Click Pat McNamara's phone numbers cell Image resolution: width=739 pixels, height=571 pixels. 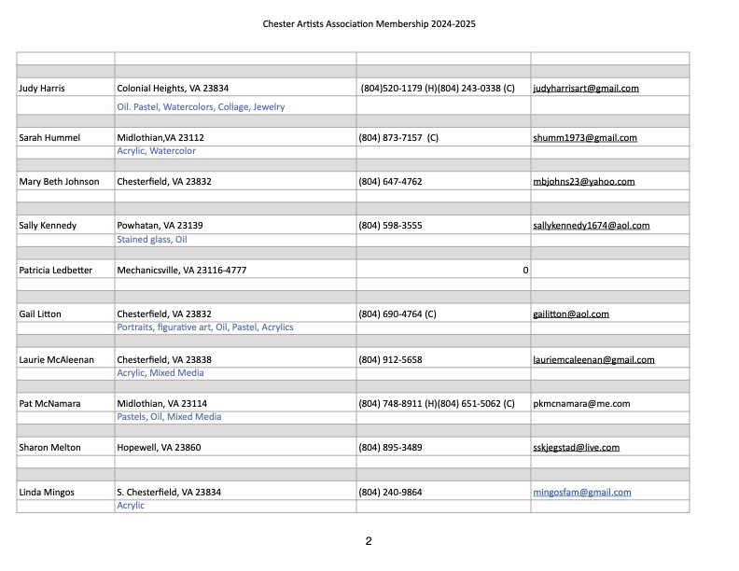click(436, 404)
